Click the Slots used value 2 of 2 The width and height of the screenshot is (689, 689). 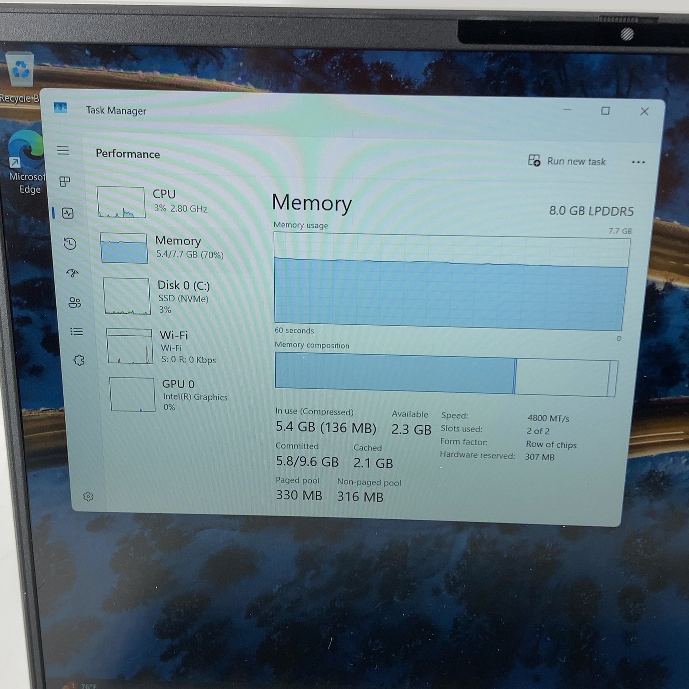[x=538, y=431]
